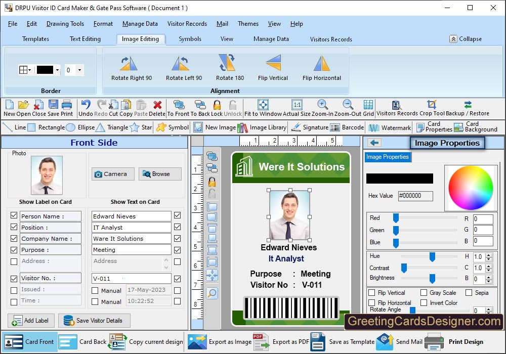Increase the Contrast value stepper
The image size is (506, 354).
489,266
